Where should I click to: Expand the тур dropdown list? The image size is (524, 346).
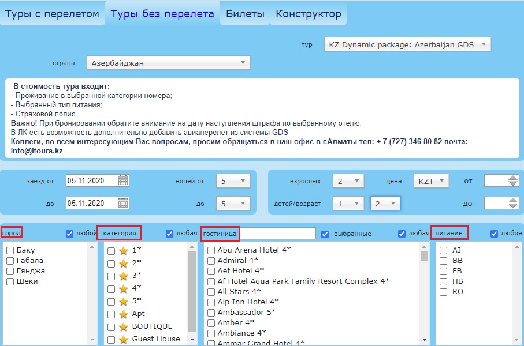click(407, 44)
